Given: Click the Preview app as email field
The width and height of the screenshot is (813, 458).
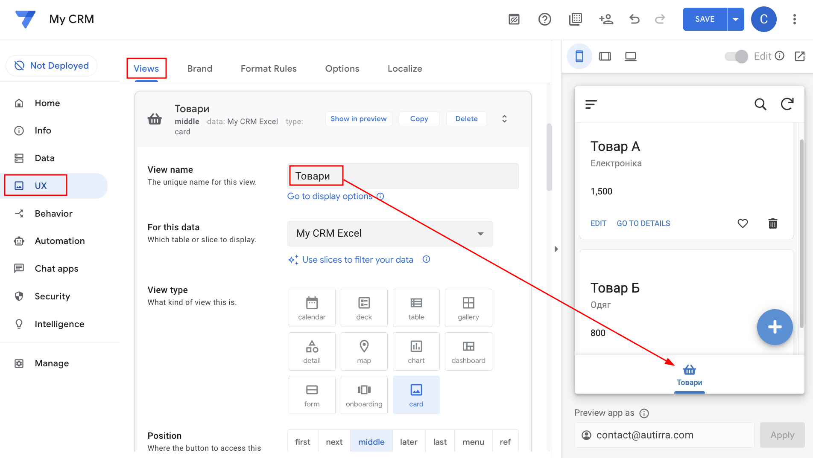Looking at the screenshot, I should (664, 435).
